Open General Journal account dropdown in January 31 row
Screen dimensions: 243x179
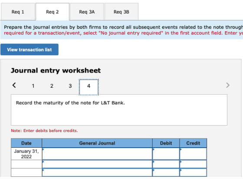pos(97,154)
